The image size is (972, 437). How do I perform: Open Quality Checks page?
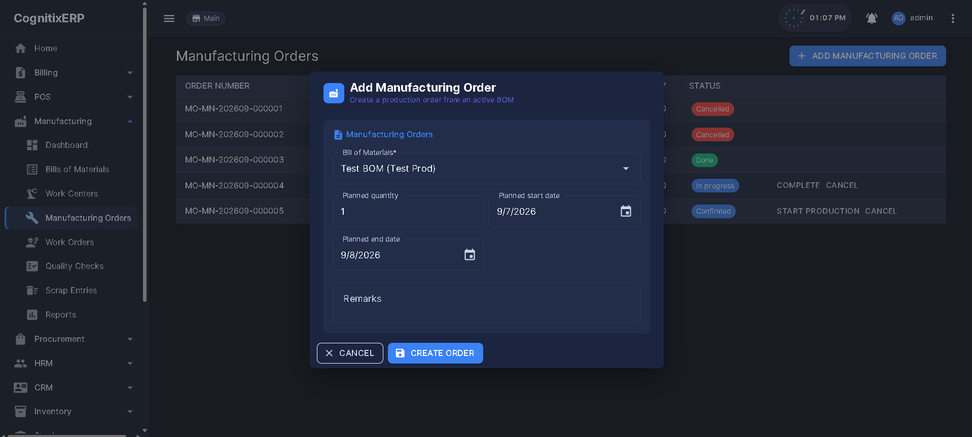[75, 266]
